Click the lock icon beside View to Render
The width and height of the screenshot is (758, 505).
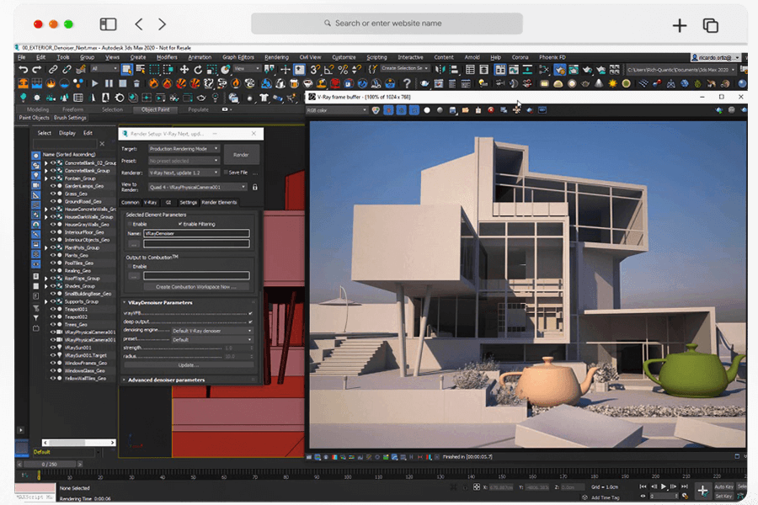[x=255, y=187]
